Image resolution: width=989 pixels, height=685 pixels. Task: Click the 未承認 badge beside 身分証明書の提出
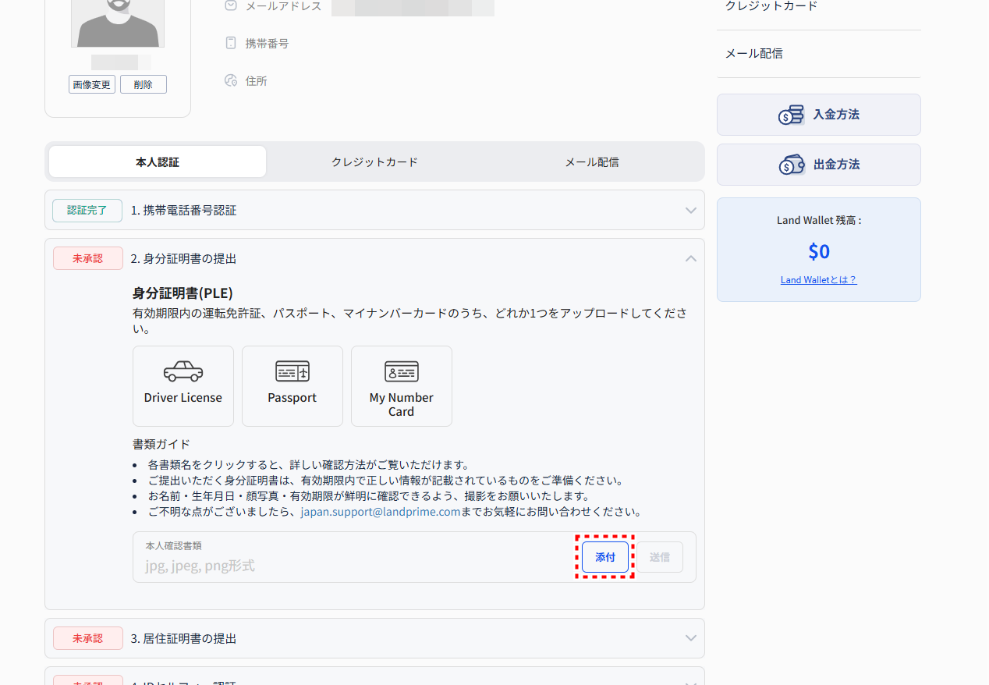click(x=87, y=258)
